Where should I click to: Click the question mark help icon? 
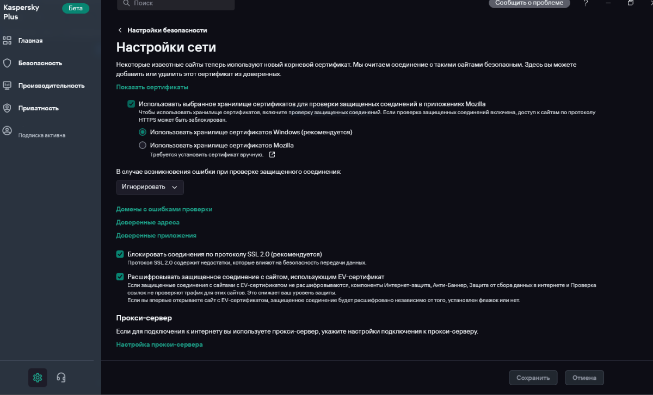[586, 3]
